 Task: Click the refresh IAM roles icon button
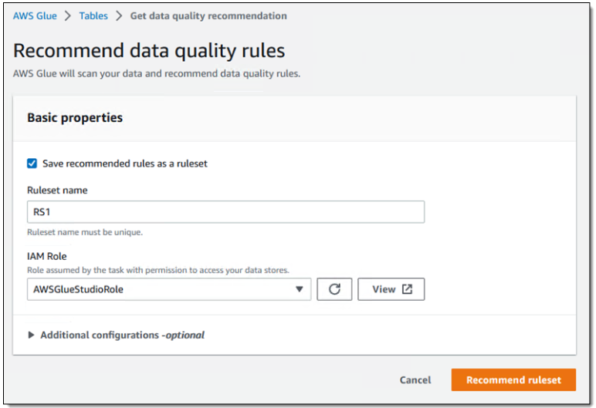(x=334, y=289)
